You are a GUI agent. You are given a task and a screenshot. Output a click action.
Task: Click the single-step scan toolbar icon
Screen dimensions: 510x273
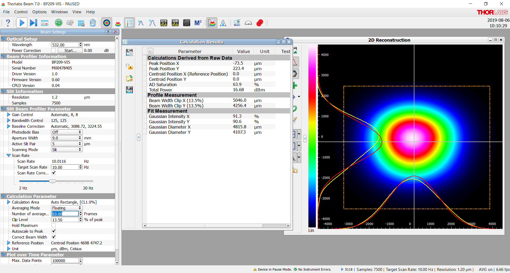click(33, 23)
